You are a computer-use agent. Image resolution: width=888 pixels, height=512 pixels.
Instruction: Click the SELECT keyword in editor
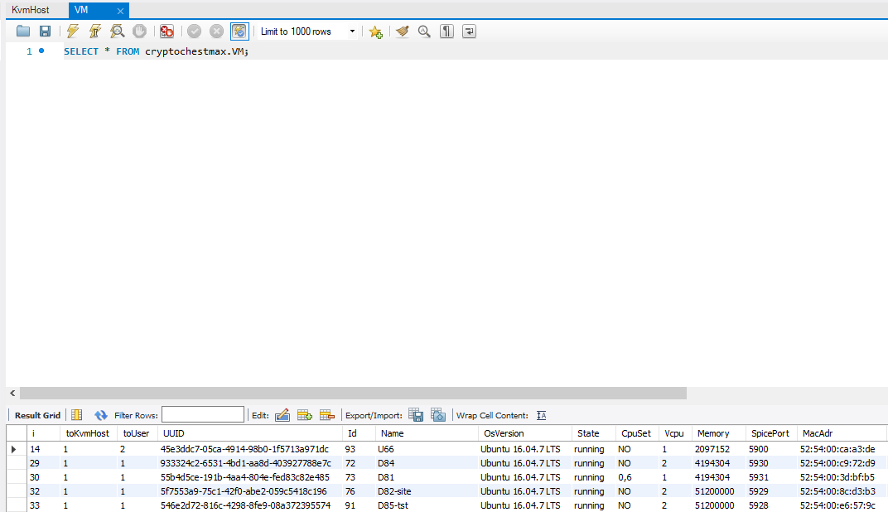click(x=81, y=51)
